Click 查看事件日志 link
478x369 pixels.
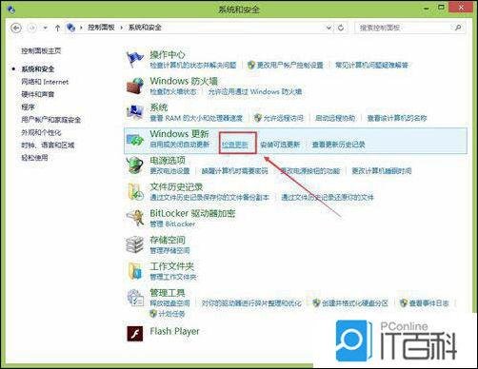[428, 303]
